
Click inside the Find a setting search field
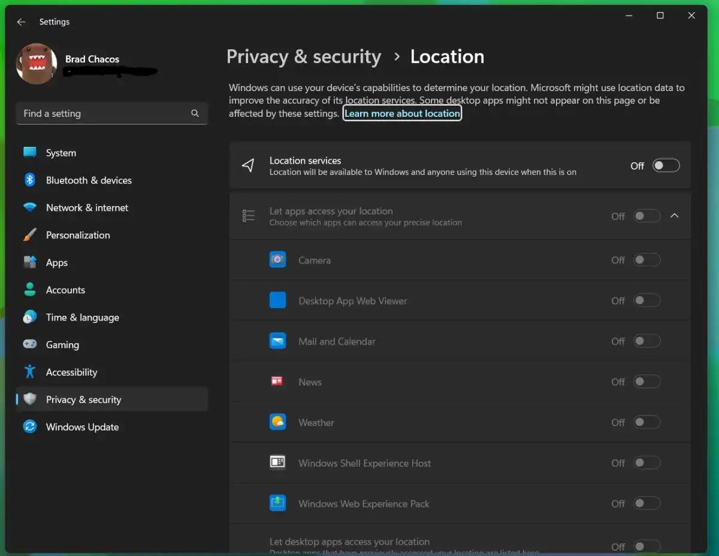tap(102, 113)
